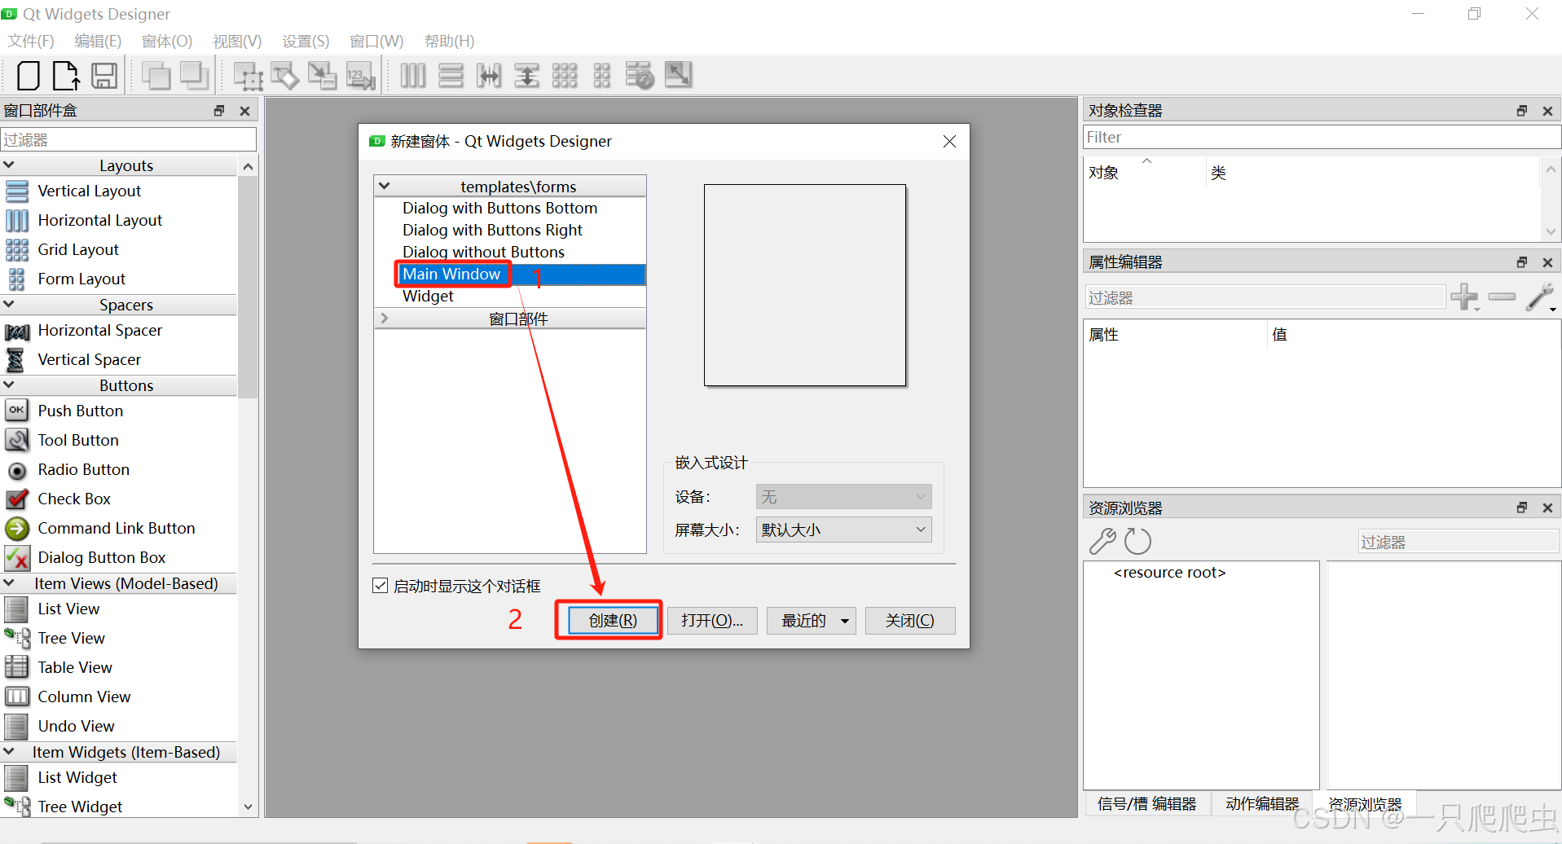
Task: Click the 打开(O)... button
Action: coord(712,621)
